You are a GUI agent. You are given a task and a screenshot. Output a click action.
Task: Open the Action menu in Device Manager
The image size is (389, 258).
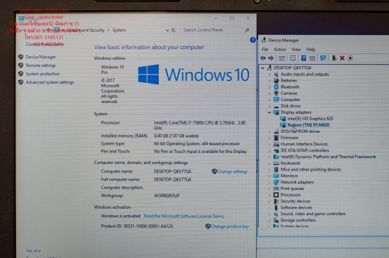280,49
